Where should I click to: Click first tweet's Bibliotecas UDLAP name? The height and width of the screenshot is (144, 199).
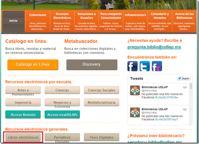[155, 87]
